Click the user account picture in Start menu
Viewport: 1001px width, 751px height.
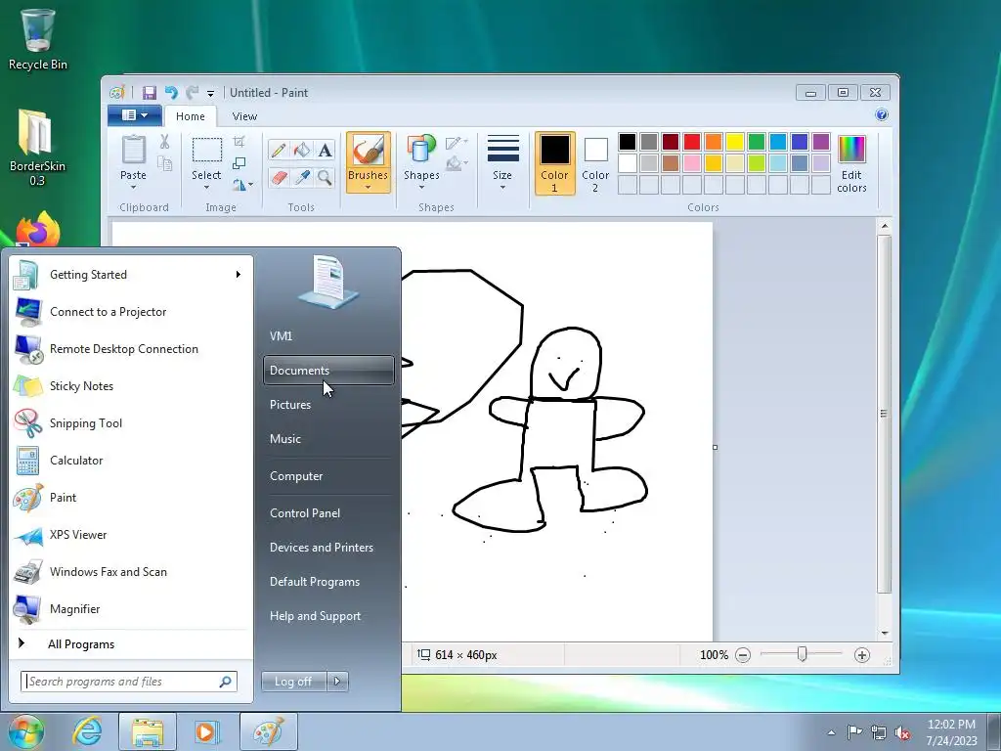[328, 281]
